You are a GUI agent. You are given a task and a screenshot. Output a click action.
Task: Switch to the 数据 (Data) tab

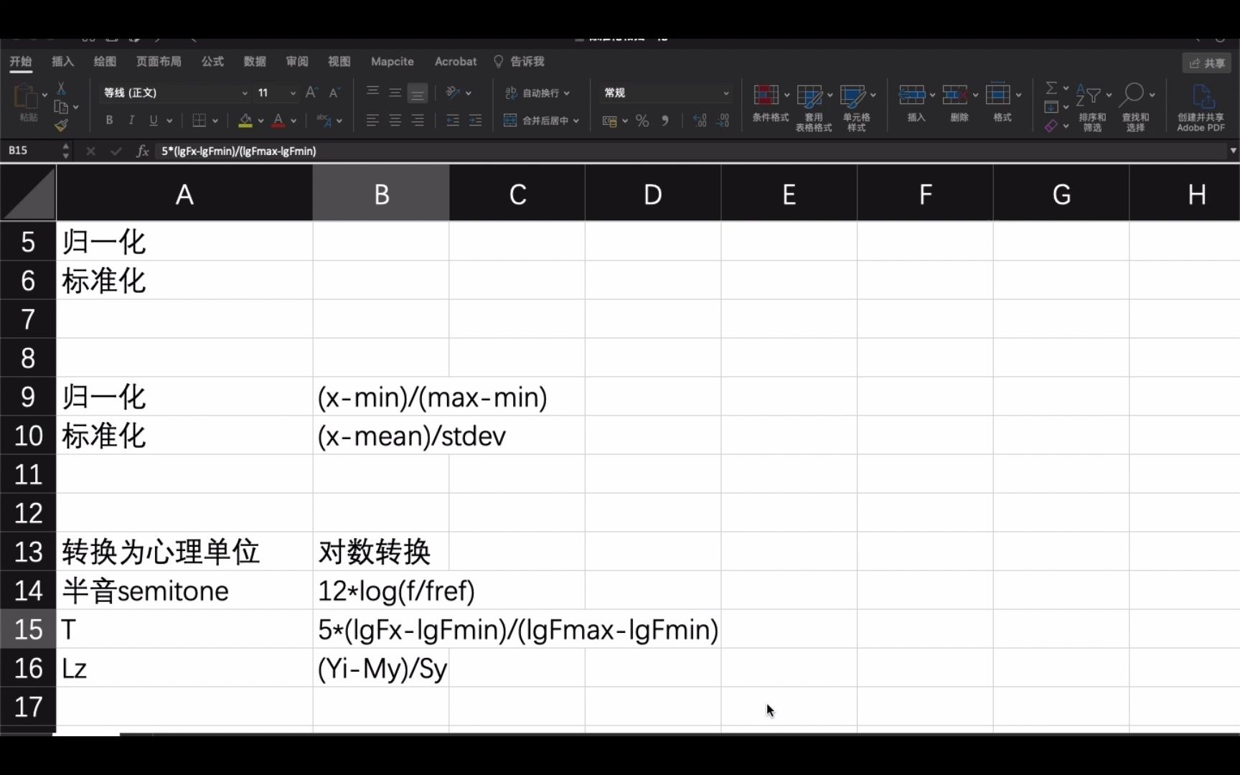click(255, 62)
